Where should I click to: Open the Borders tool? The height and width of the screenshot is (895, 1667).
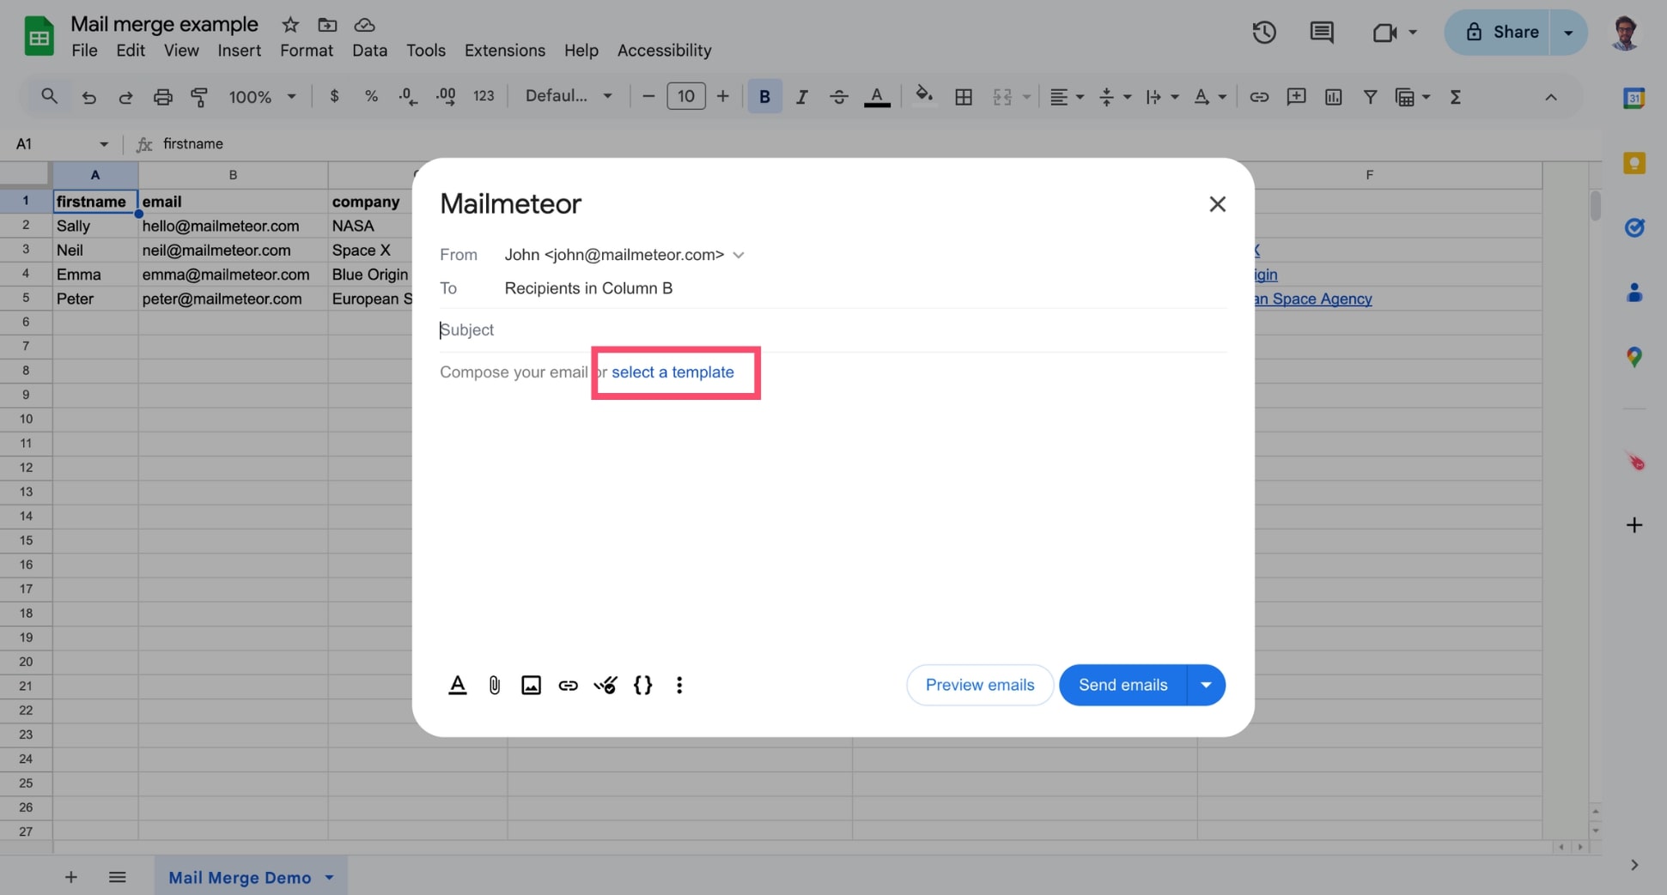(x=964, y=97)
